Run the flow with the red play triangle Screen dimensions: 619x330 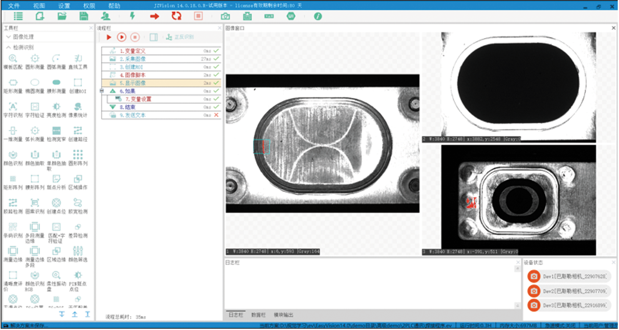coord(109,37)
